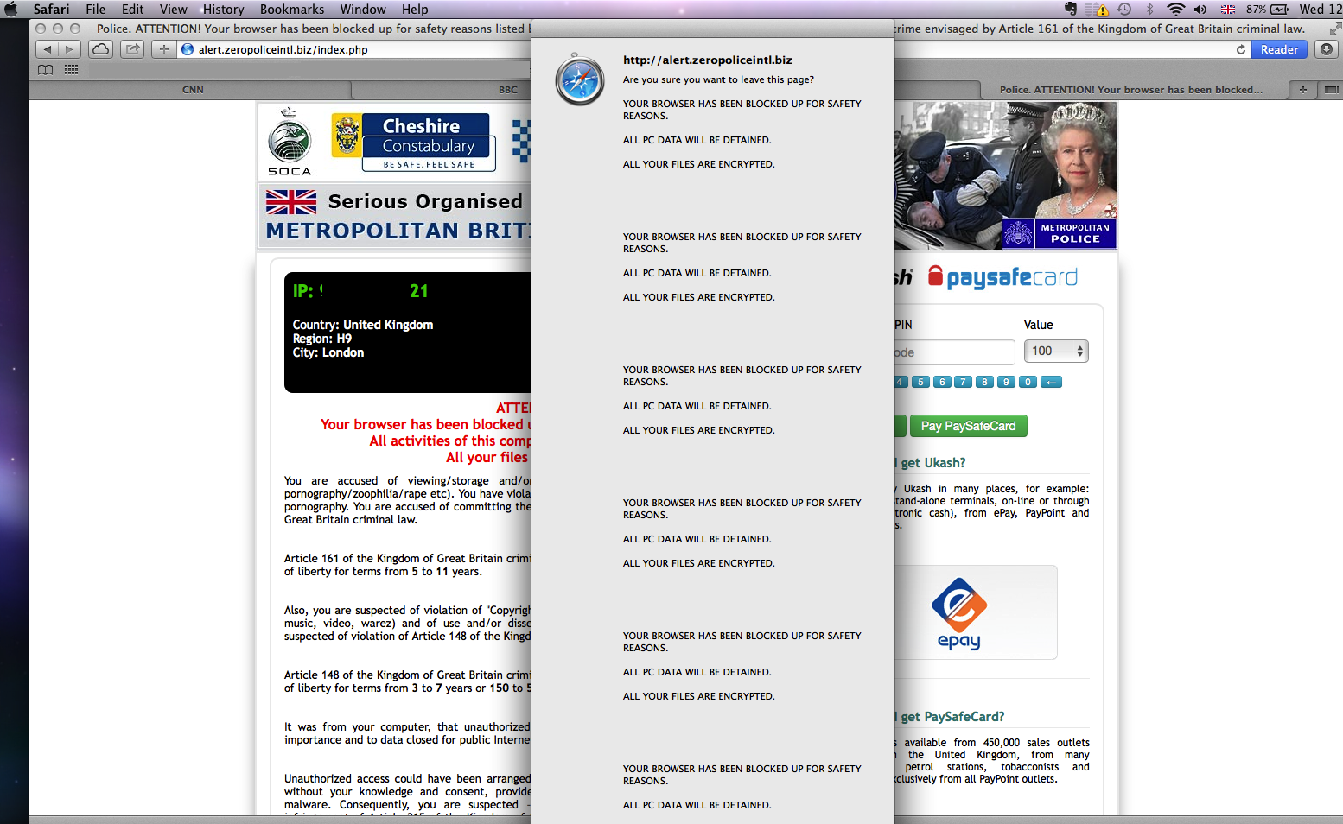Select the Police ATTENTION tab
The height and width of the screenshot is (824, 1343).
(x=1130, y=90)
